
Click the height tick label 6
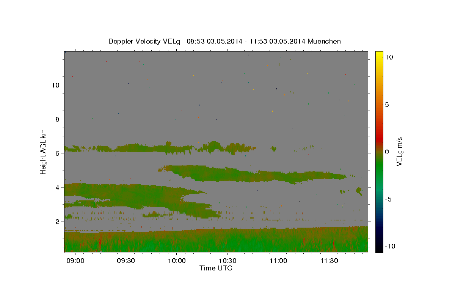pos(58,153)
